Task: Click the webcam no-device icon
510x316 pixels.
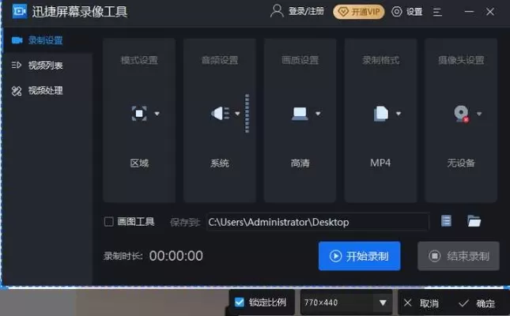Action: pos(462,114)
